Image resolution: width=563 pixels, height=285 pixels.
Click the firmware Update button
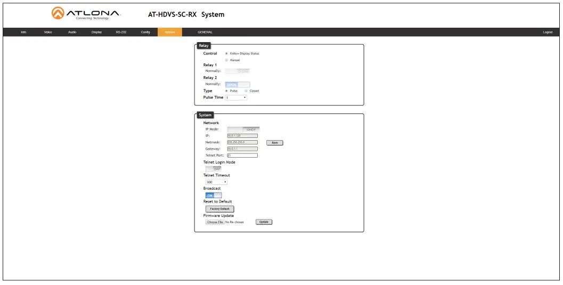click(x=264, y=222)
